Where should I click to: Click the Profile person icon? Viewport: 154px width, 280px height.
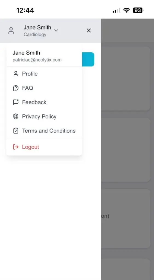16,74
